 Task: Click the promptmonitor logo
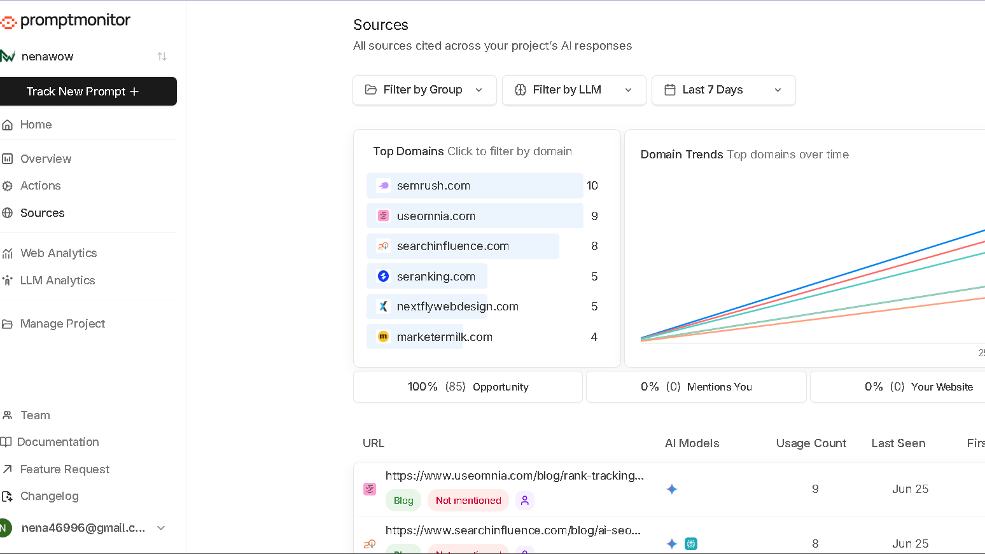[x=65, y=21]
